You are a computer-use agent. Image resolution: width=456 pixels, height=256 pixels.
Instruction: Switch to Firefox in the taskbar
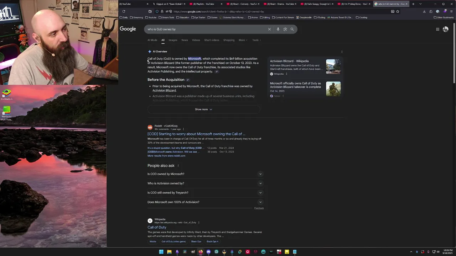click(201, 252)
